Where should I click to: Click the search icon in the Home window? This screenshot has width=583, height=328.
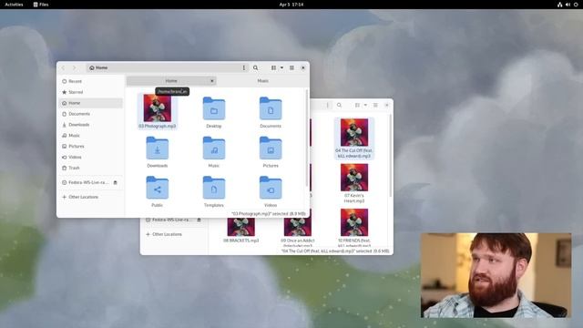(x=255, y=67)
